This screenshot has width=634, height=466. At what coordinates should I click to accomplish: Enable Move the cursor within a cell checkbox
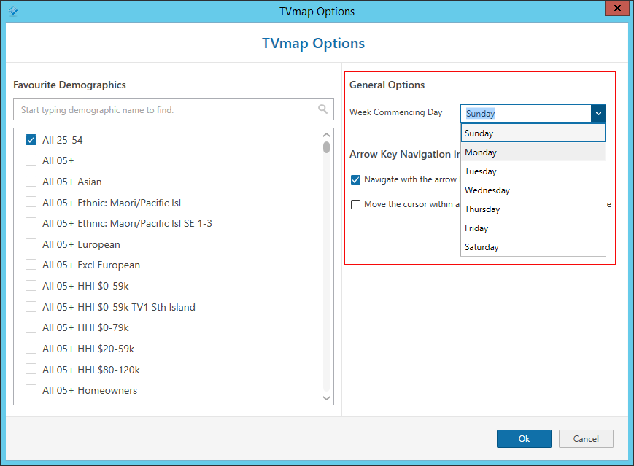point(355,204)
